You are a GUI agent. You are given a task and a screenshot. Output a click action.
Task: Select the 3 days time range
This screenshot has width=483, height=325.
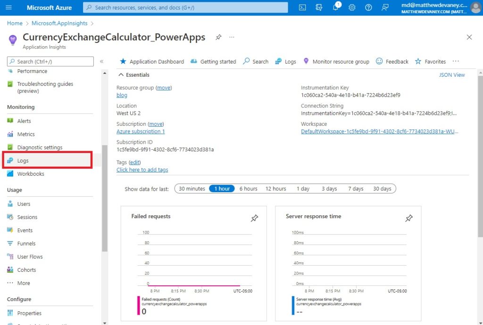(329, 189)
